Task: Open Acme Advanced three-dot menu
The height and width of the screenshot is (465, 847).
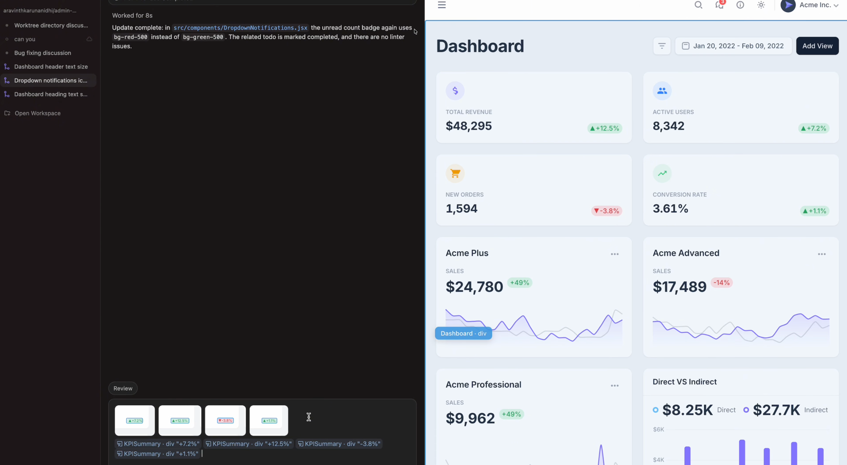Action: click(x=822, y=254)
